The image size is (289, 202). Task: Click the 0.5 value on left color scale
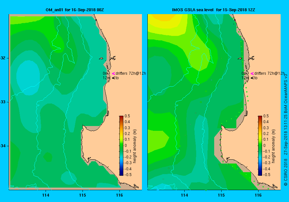pyautogui.click(x=127, y=116)
